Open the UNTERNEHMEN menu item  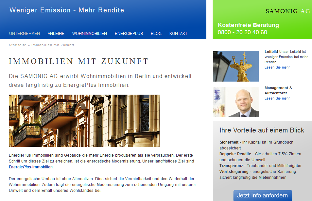(x=25, y=34)
